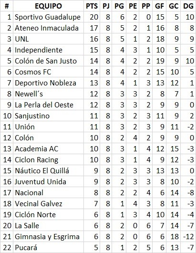Click the Cosmos FC team name
Image resolution: width=196 pixels, height=253 pixels.
point(33,72)
